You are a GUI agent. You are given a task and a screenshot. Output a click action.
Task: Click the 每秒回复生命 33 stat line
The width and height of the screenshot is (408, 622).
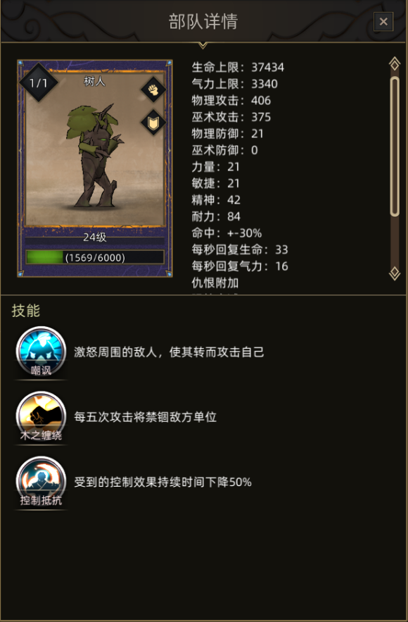click(x=240, y=249)
